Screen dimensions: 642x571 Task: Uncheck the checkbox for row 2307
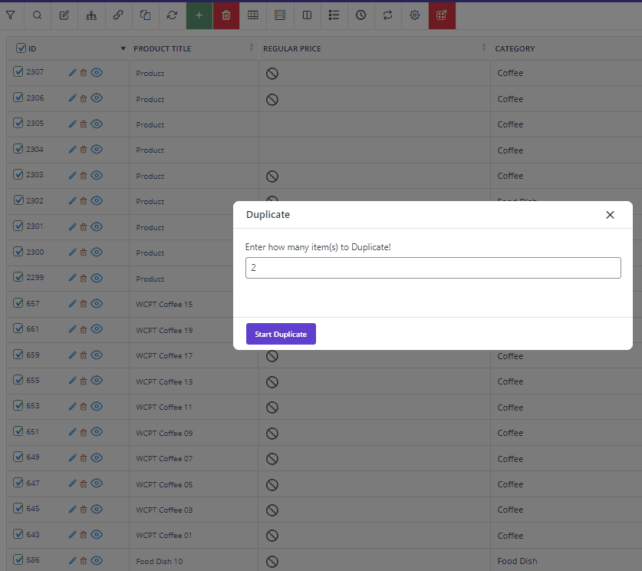point(18,72)
